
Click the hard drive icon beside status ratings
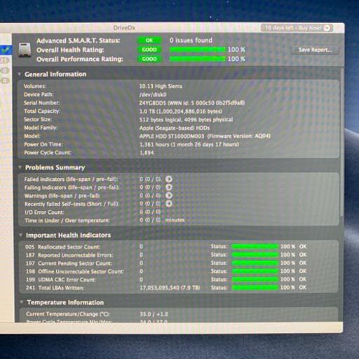tap(25, 50)
